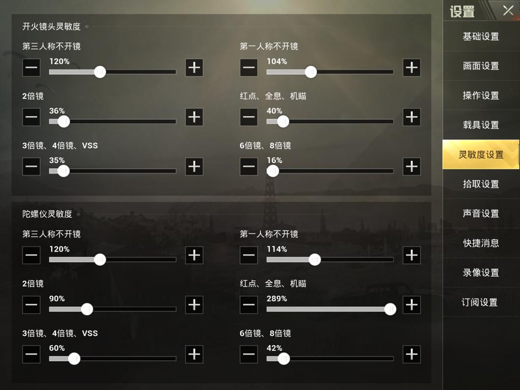
Task: Select 快捷消息 in sidebar
Action: tap(481, 243)
